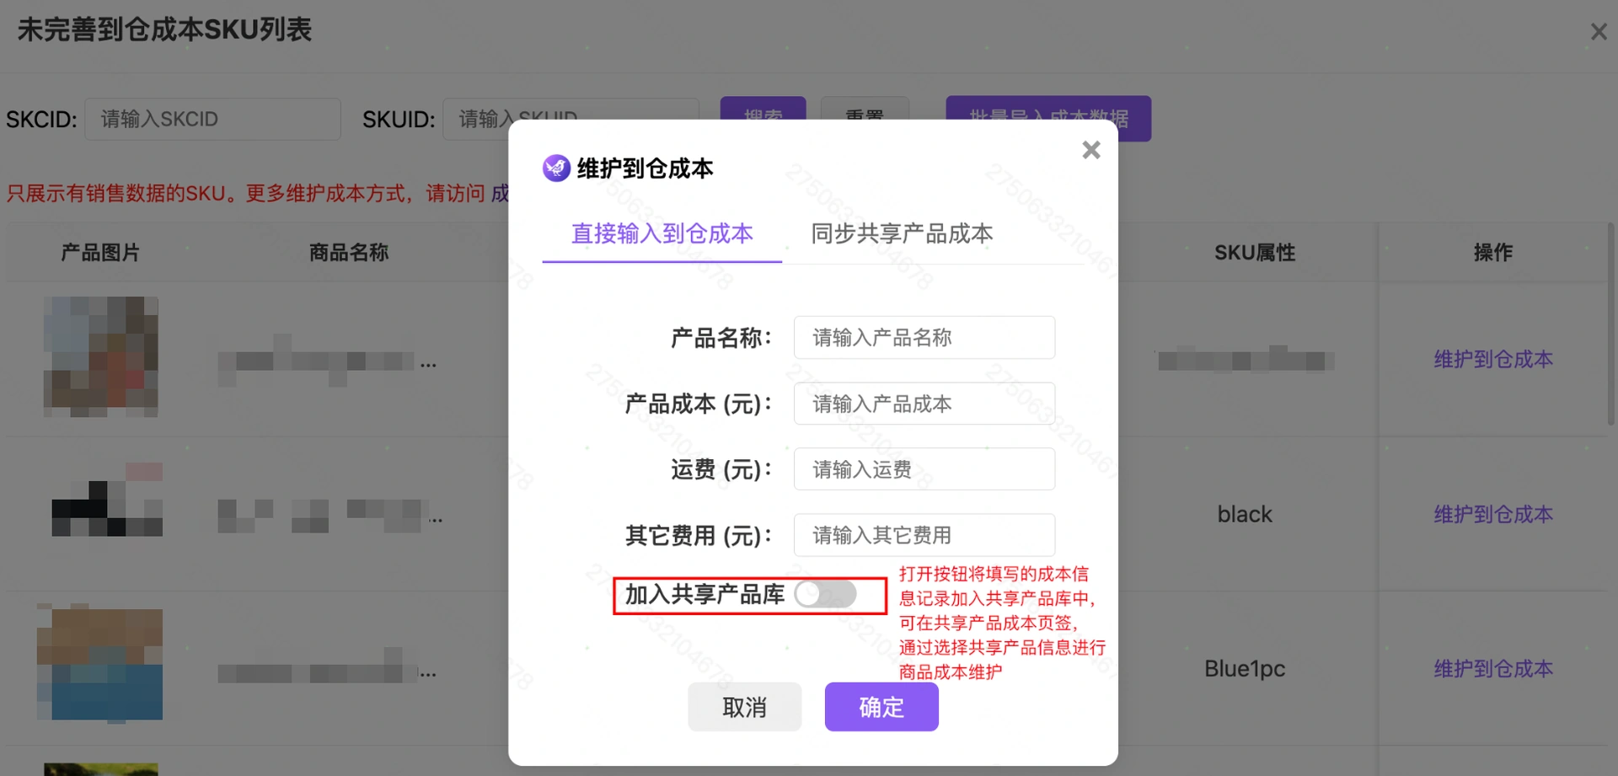
Task: Close the 未完善到仓成本SKU列表 panel
Action: coord(1598,31)
